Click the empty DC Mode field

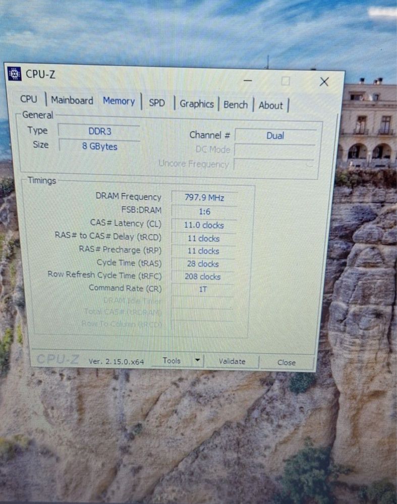coord(275,150)
